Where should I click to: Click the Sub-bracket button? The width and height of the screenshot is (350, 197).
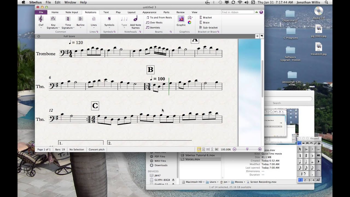208,27
